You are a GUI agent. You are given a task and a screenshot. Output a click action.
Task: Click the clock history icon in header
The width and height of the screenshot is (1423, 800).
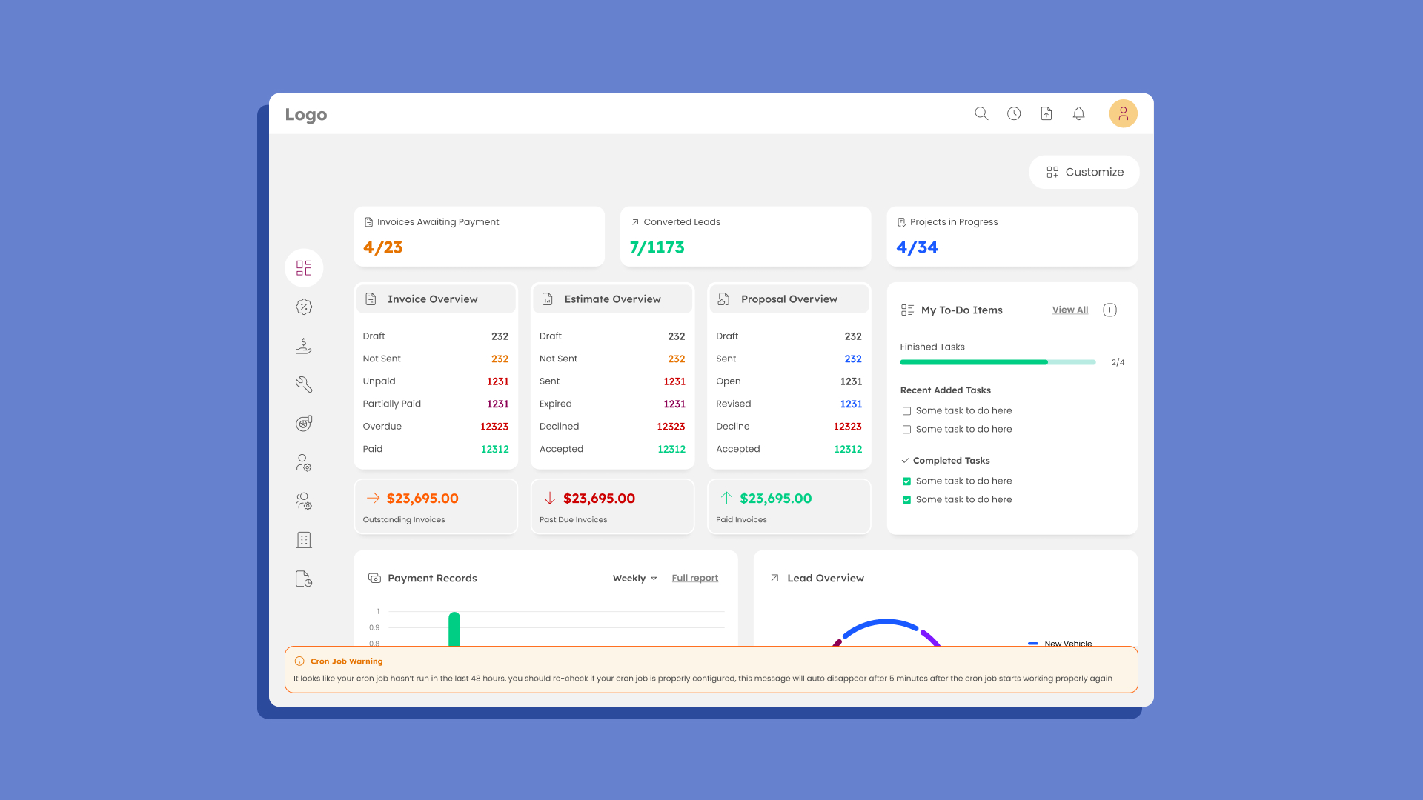1014,113
